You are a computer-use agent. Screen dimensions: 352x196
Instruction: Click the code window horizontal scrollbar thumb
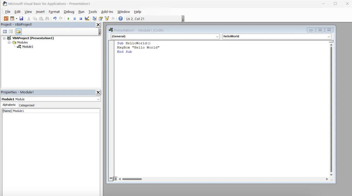click(x=132, y=179)
